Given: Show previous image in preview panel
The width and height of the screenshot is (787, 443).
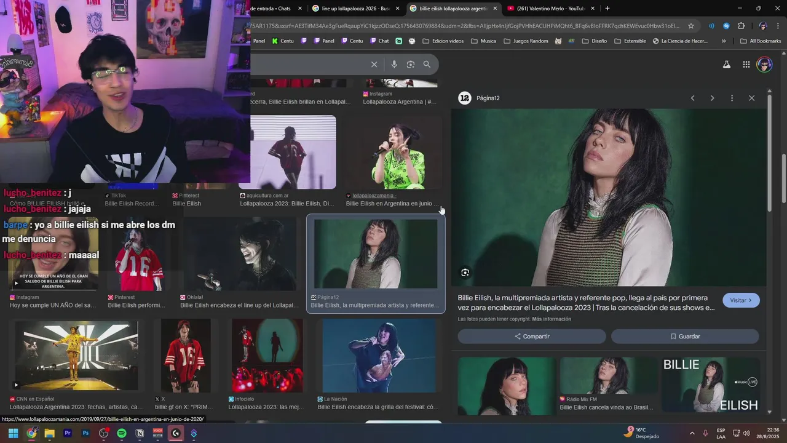Looking at the screenshot, I should (692, 98).
